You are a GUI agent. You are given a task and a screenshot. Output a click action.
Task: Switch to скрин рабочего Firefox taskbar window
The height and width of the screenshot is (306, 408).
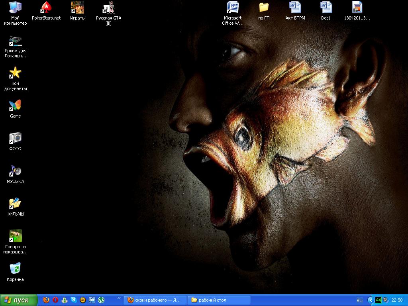point(155,300)
